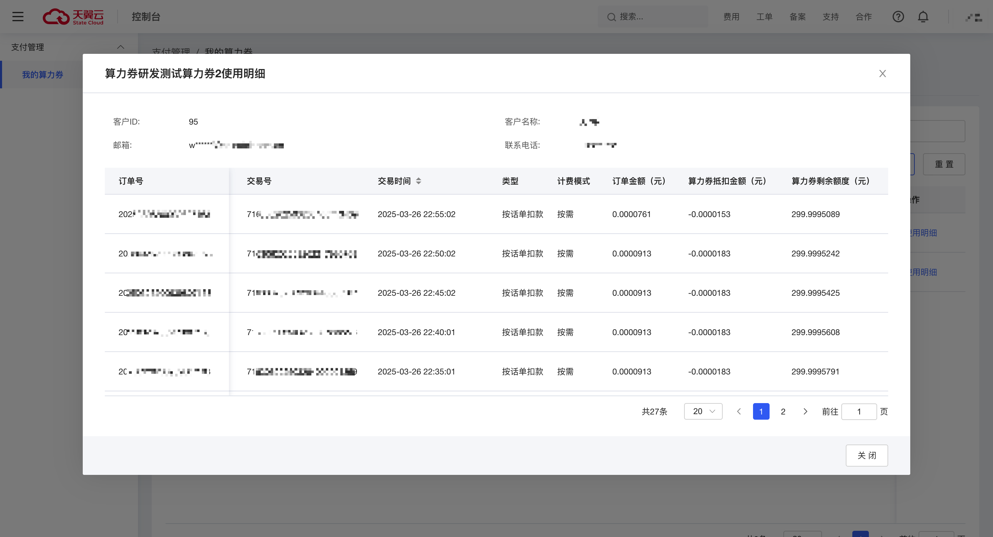The image size is (993, 537).
Task: Click the remaining balance 299.9995089
Action: tap(815, 214)
